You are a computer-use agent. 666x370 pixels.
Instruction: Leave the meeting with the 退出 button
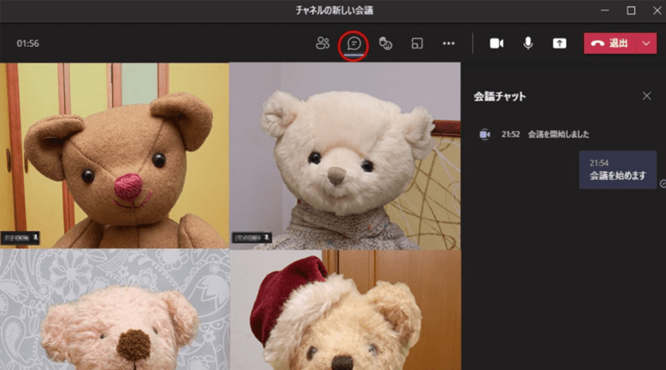point(609,44)
